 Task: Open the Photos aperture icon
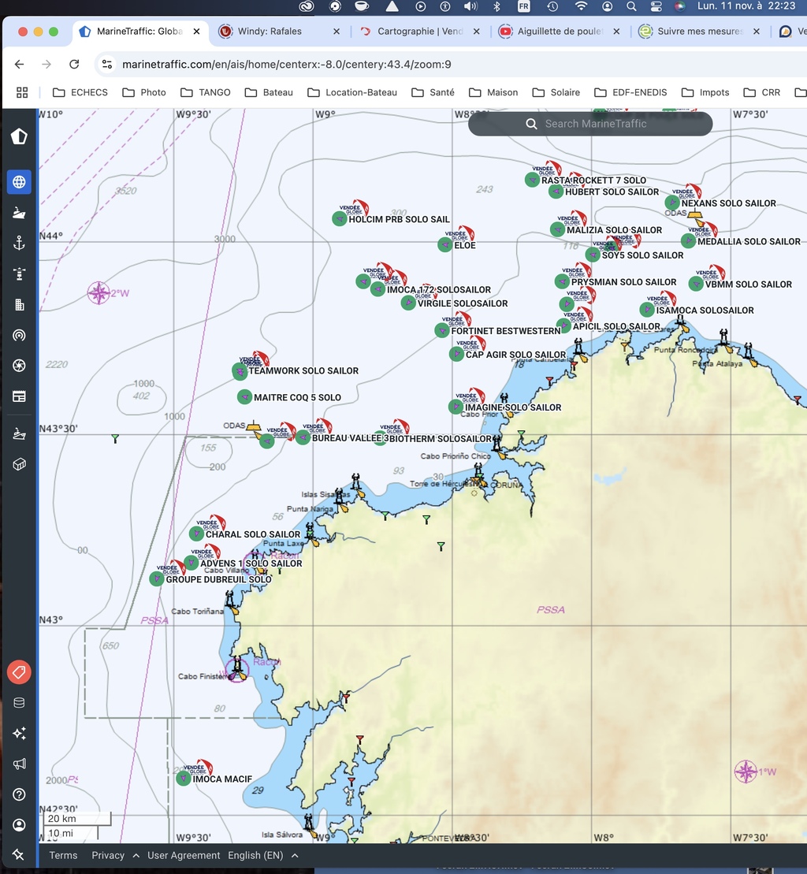pyautogui.click(x=19, y=366)
